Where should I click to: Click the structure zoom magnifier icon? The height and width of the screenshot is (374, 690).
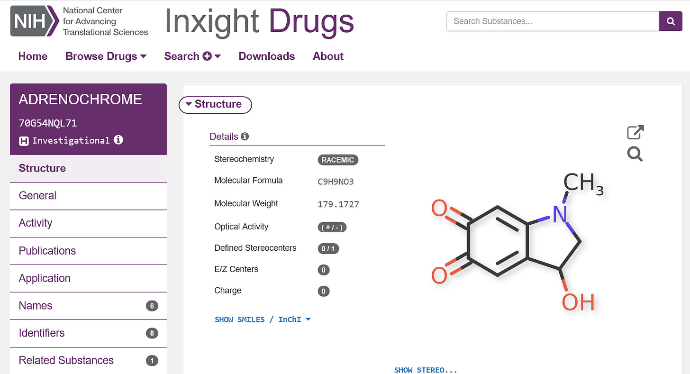click(x=635, y=154)
